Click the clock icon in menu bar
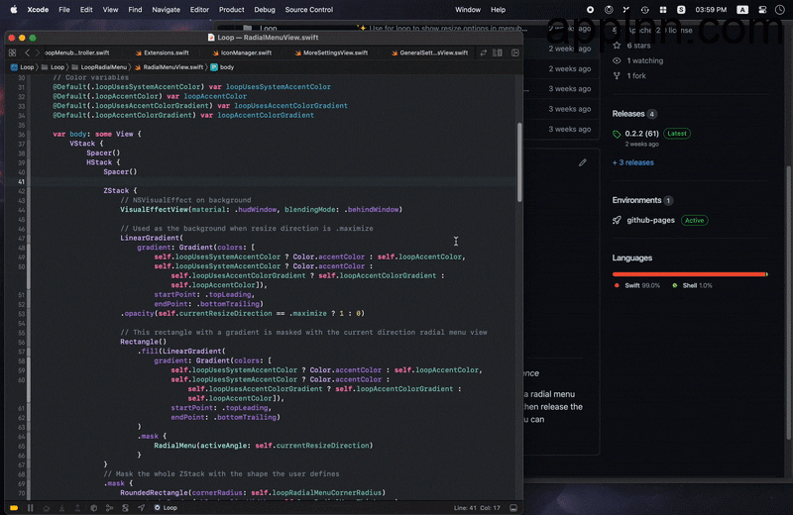793x515 pixels. click(779, 10)
